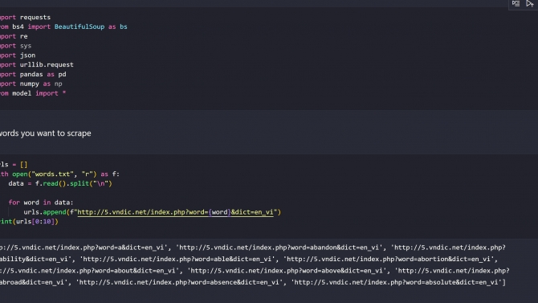Click the 'data = f.read().split' line

coord(60,183)
